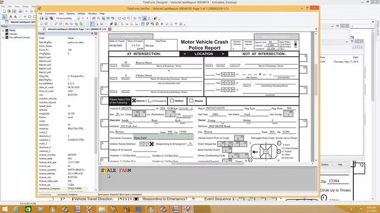
Task: Expand the Pre-defined Virtuals tree node
Action: (x=3, y=38)
